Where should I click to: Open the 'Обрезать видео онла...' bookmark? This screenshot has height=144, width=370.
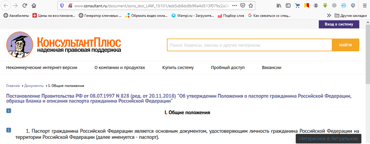pyautogui.click(x=147, y=15)
